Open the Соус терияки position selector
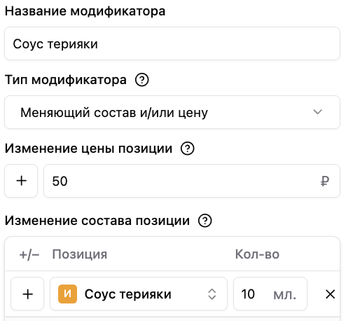Image resolution: width=346 pixels, height=321 pixels. 139,294
